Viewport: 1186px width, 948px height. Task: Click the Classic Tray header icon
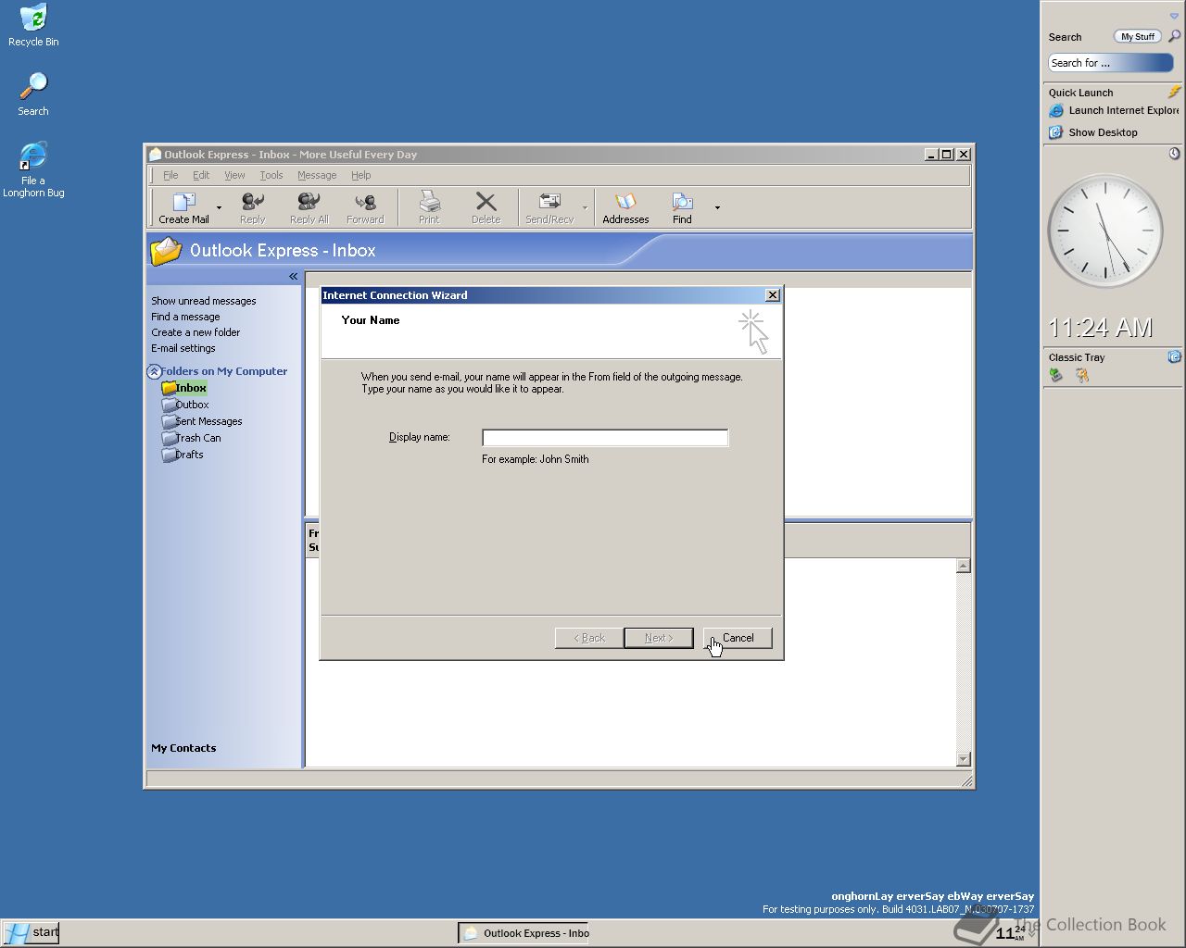[x=1174, y=356]
